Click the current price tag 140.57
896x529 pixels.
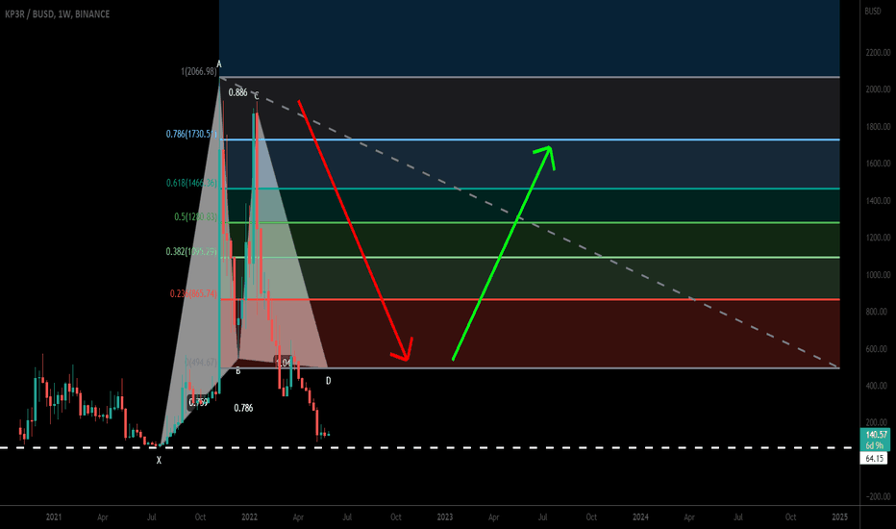876,435
